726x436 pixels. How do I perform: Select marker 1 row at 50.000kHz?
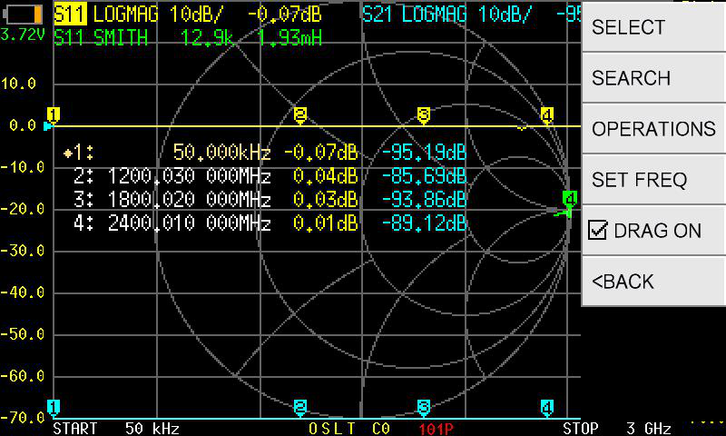(265, 152)
